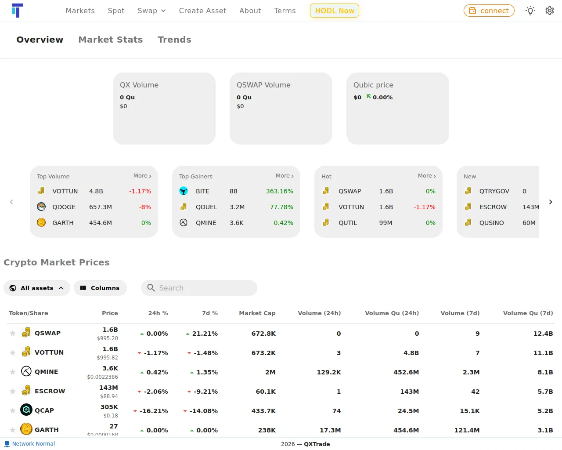562x450 pixels.
Task: Click the Network Normal status indicator
Action: tap(29, 444)
